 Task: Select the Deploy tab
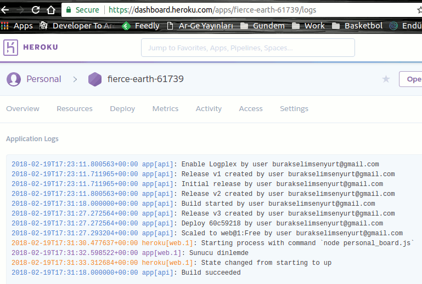pos(122,109)
